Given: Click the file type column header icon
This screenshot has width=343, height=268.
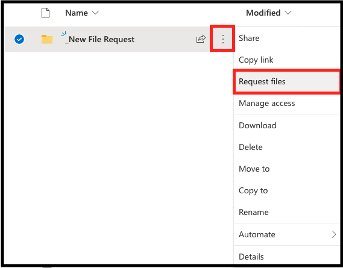Looking at the screenshot, I should pyautogui.click(x=45, y=13).
